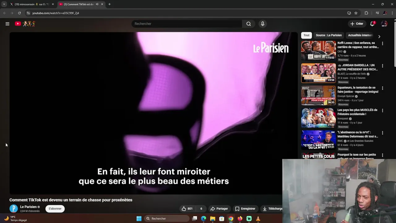Open the Chrome three-dot menu
The height and width of the screenshot is (223, 396).
click(x=392, y=13)
